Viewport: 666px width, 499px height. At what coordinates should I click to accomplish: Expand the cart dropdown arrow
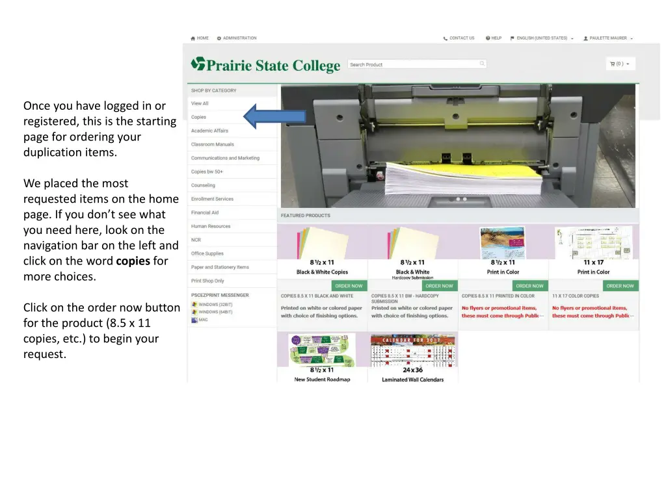point(628,64)
